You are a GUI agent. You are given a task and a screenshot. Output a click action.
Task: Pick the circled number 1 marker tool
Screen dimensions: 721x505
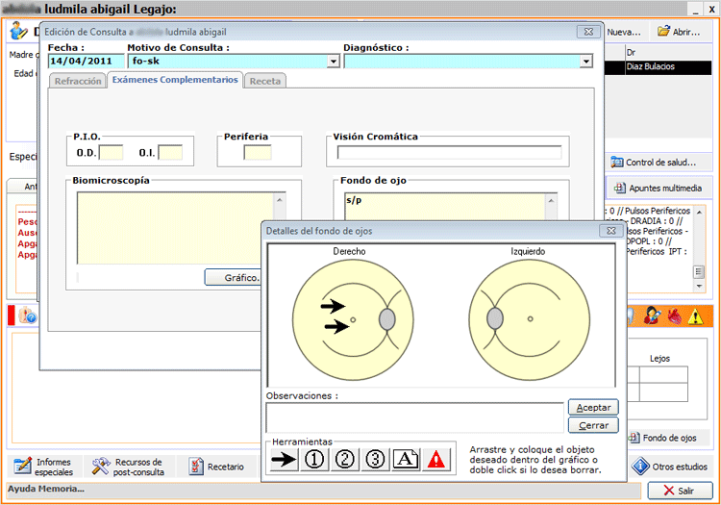[313, 459]
